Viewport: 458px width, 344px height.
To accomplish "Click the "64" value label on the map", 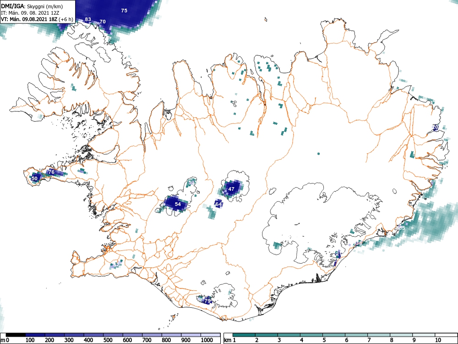I will tap(218, 204).
